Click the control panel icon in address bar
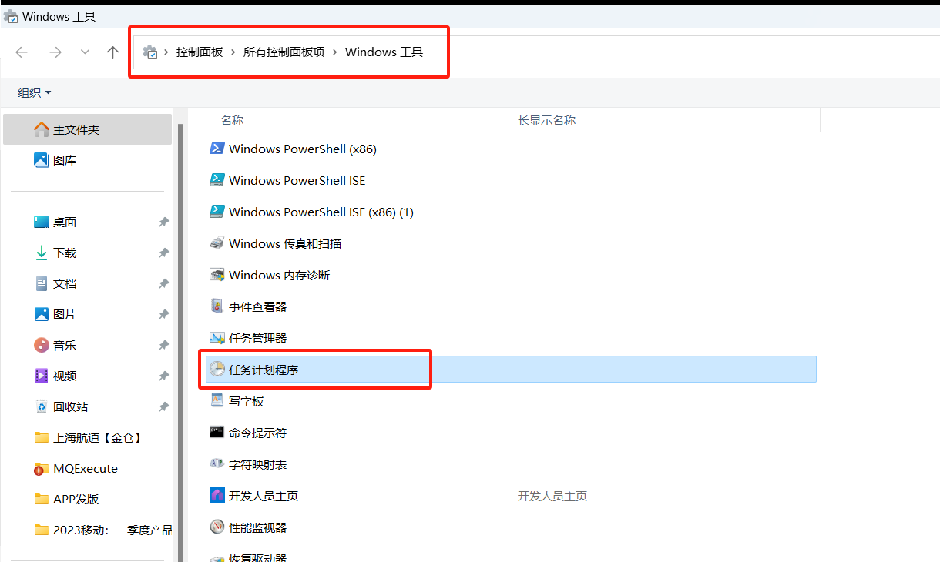This screenshot has height=562, width=940. click(x=150, y=52)
